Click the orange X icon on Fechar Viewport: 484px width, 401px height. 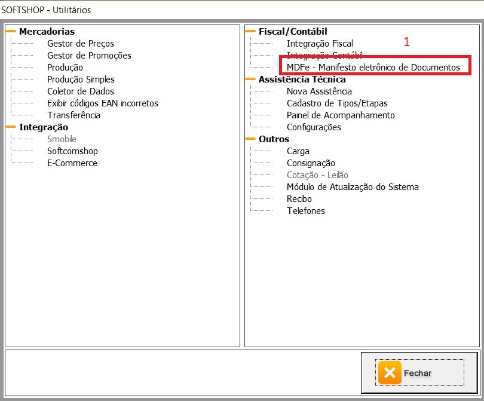390,373
